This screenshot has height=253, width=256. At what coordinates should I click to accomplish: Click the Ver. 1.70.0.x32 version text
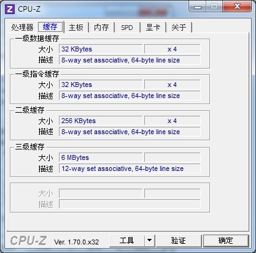tap(76, 242)
